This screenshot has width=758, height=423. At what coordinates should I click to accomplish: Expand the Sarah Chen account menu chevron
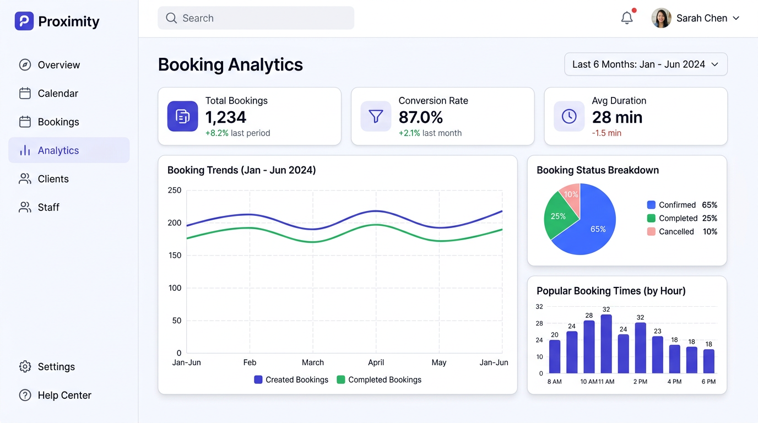click(736, 18)
